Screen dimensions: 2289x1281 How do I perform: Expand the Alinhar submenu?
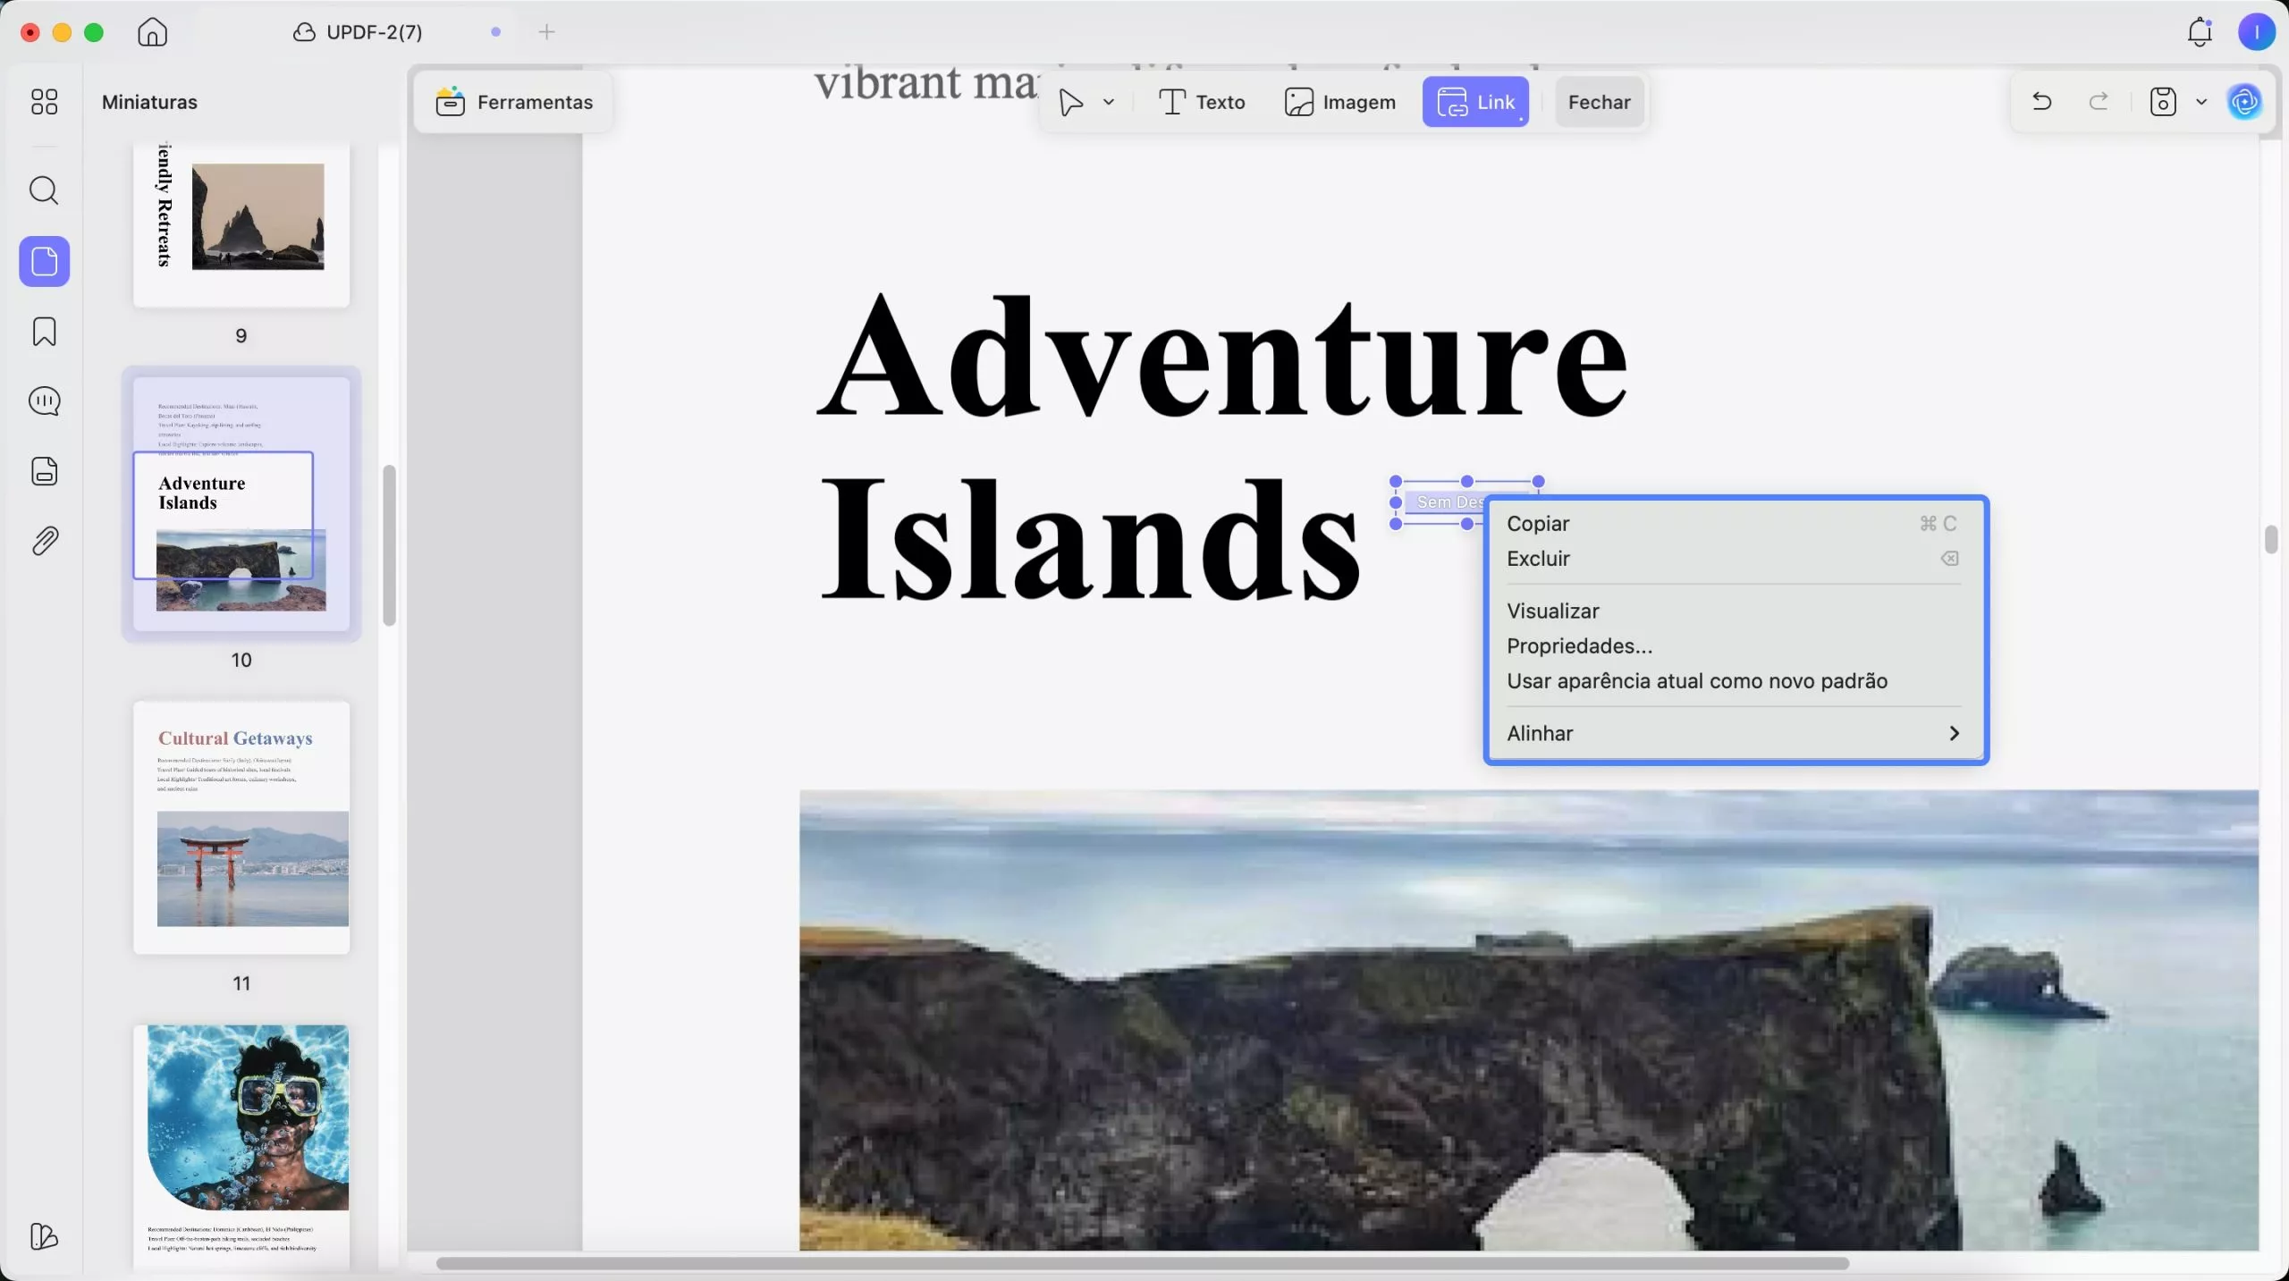tap(1735, 734)
